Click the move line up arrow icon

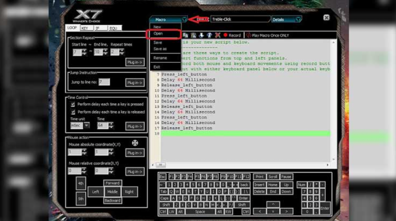pyautogui.click(x=210, y=35)
